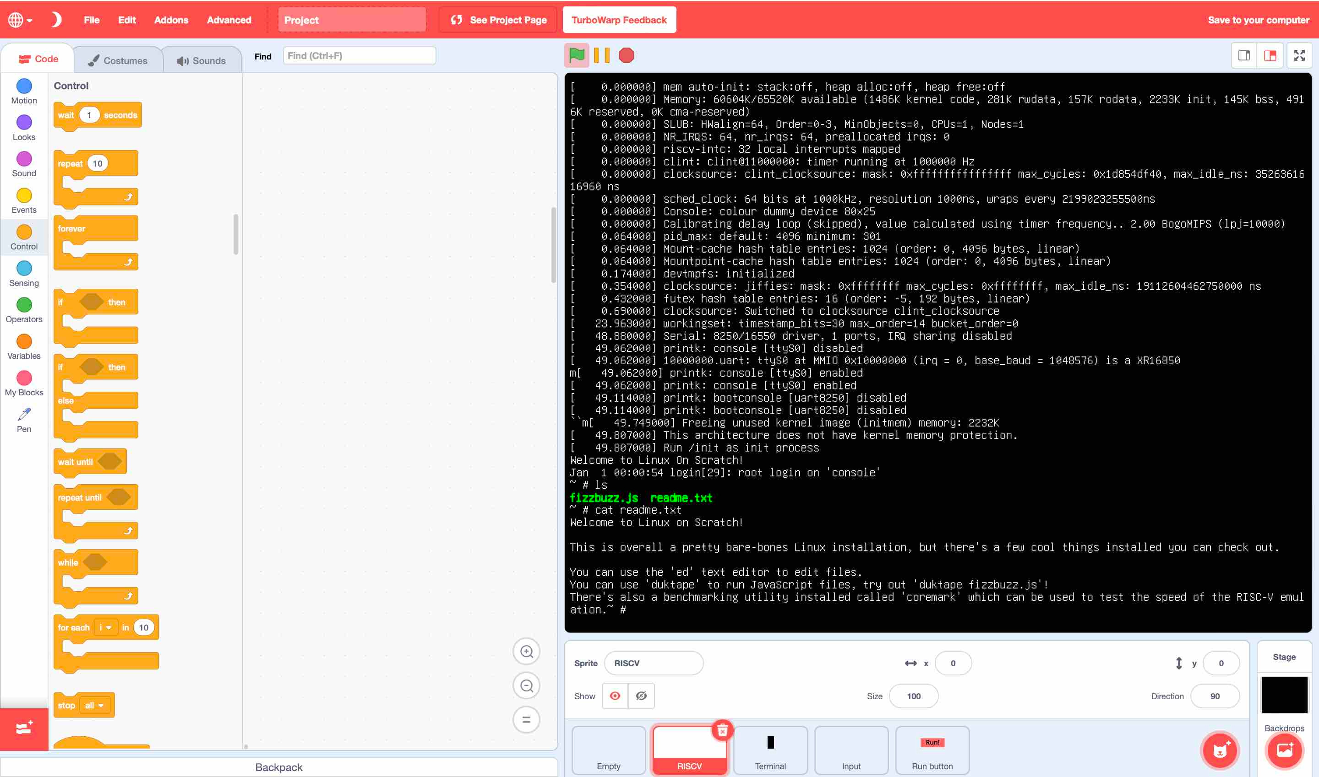The width and height of the screenshot is (1319, 777).
Task: Select the Empty sprite thumbnail
Action: (x=608, y=750)
